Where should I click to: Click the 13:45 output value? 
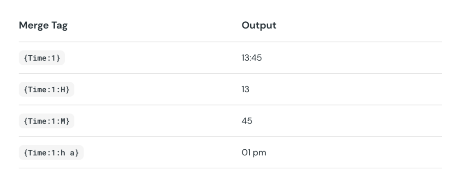point(251,58)
